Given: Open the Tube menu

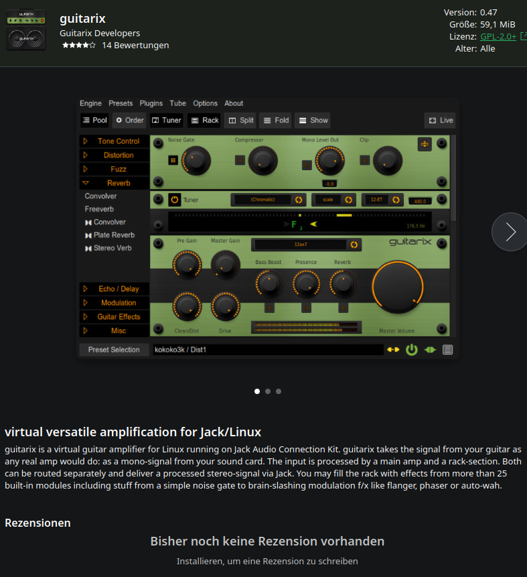Looking at the screenshot, I should [177, 103].
